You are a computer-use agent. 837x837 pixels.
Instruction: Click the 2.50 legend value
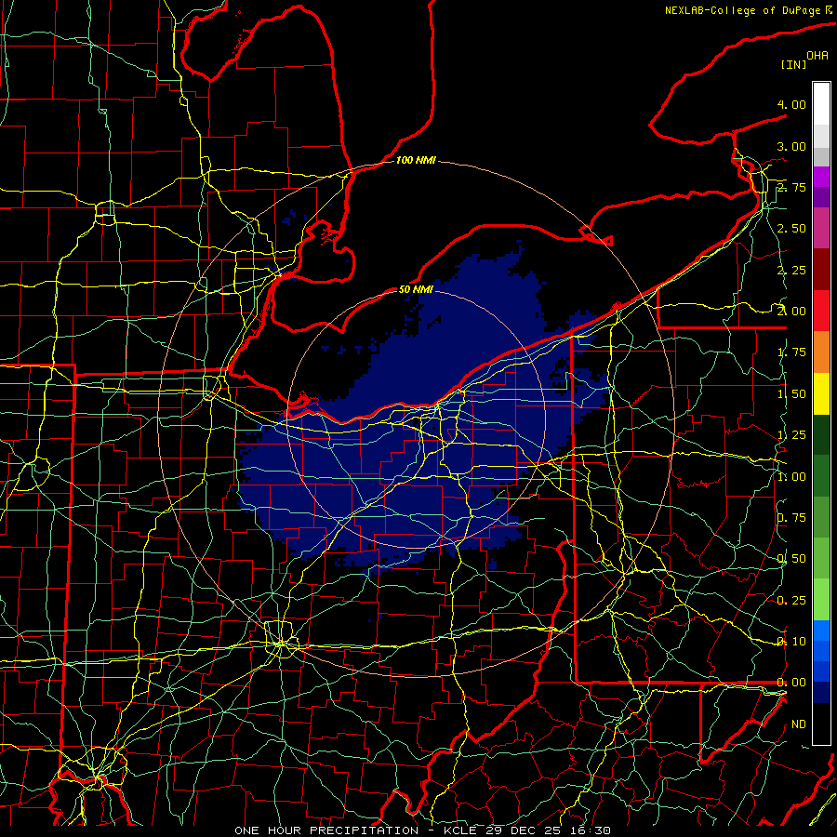pos(791,229)
